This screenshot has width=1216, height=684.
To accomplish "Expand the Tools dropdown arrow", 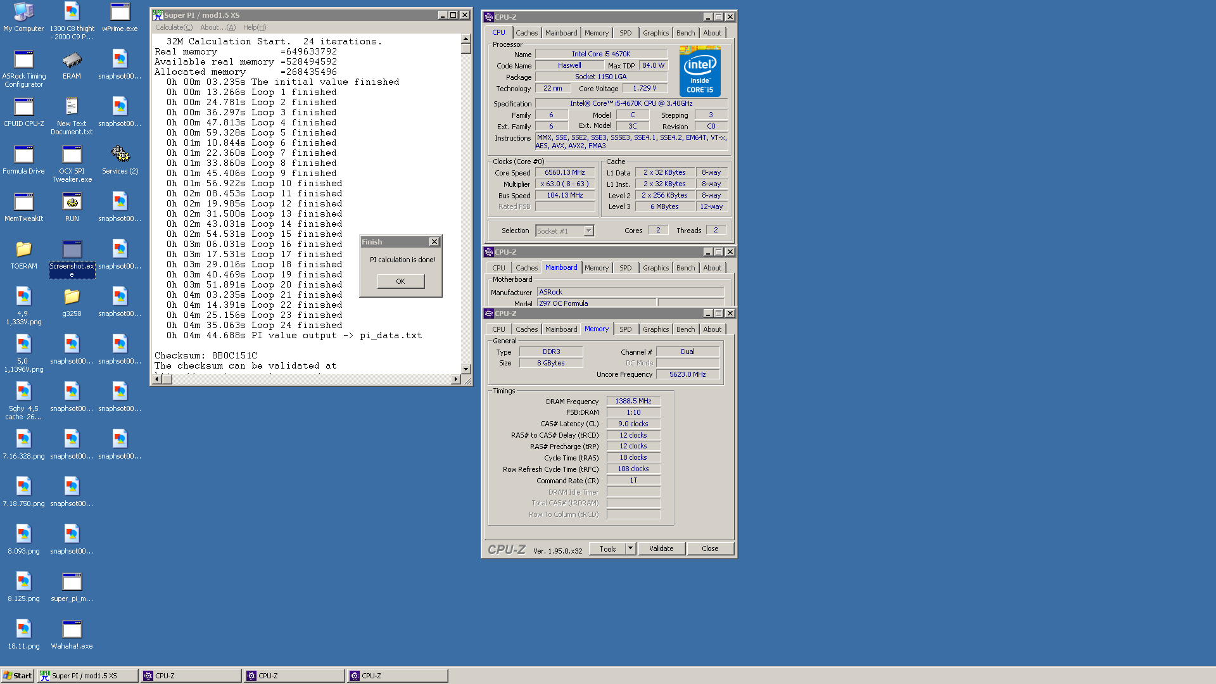I will (630, 549).
